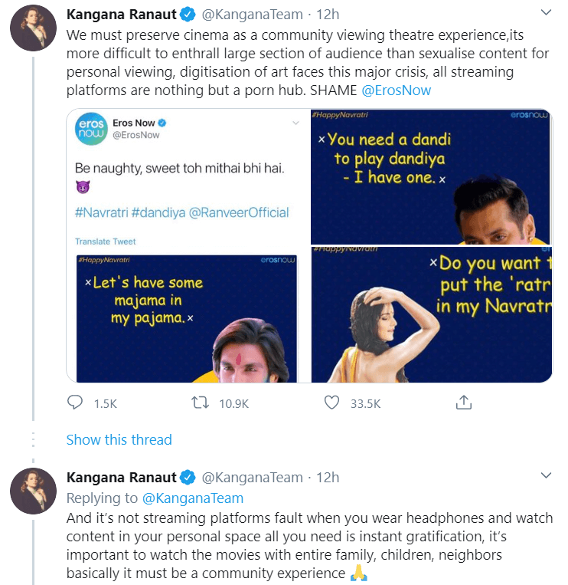Click the reply icon on first tweet

(x=75, y=403)
